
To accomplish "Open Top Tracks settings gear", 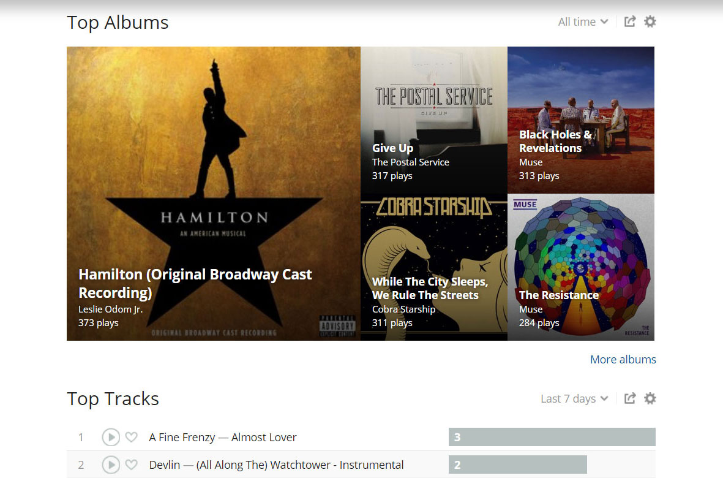I will (650, 399).
